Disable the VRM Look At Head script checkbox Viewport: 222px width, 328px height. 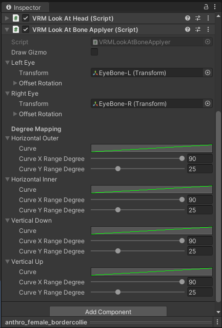coord(26,18)
